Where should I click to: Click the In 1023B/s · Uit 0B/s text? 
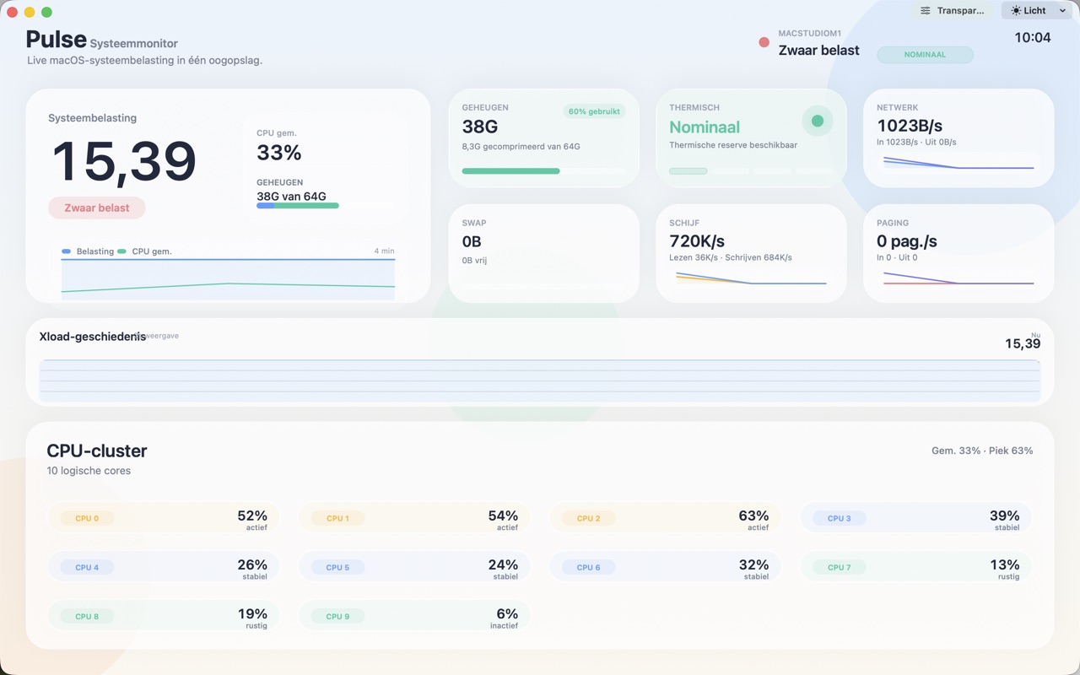click(x=916, y=143)
